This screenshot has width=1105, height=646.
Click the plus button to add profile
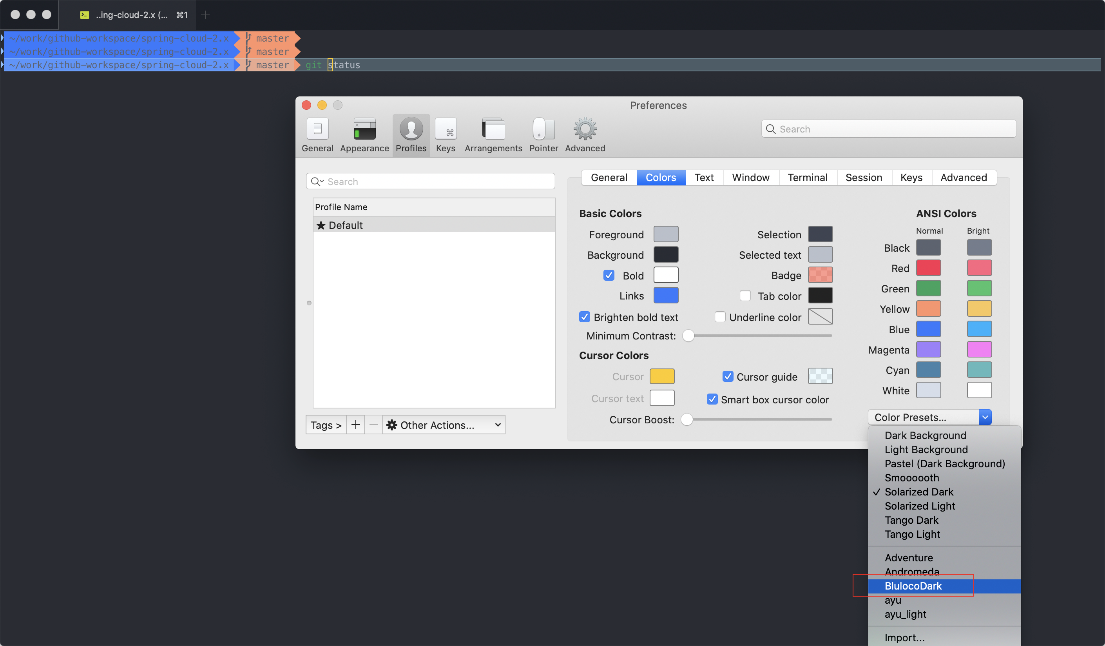[355, 425]
